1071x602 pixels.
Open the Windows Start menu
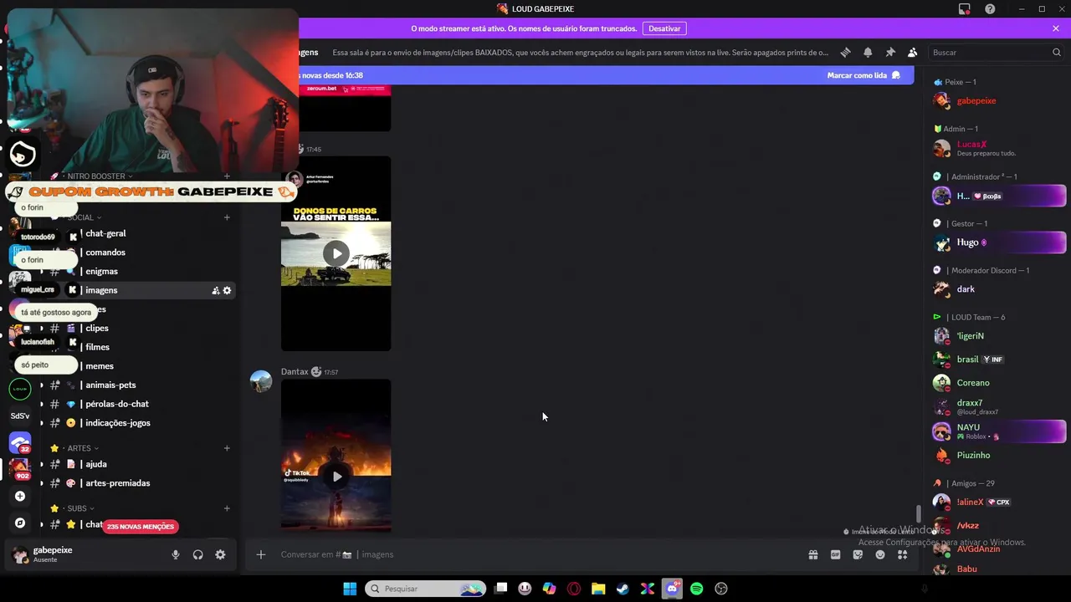click(x=350, y=589)
